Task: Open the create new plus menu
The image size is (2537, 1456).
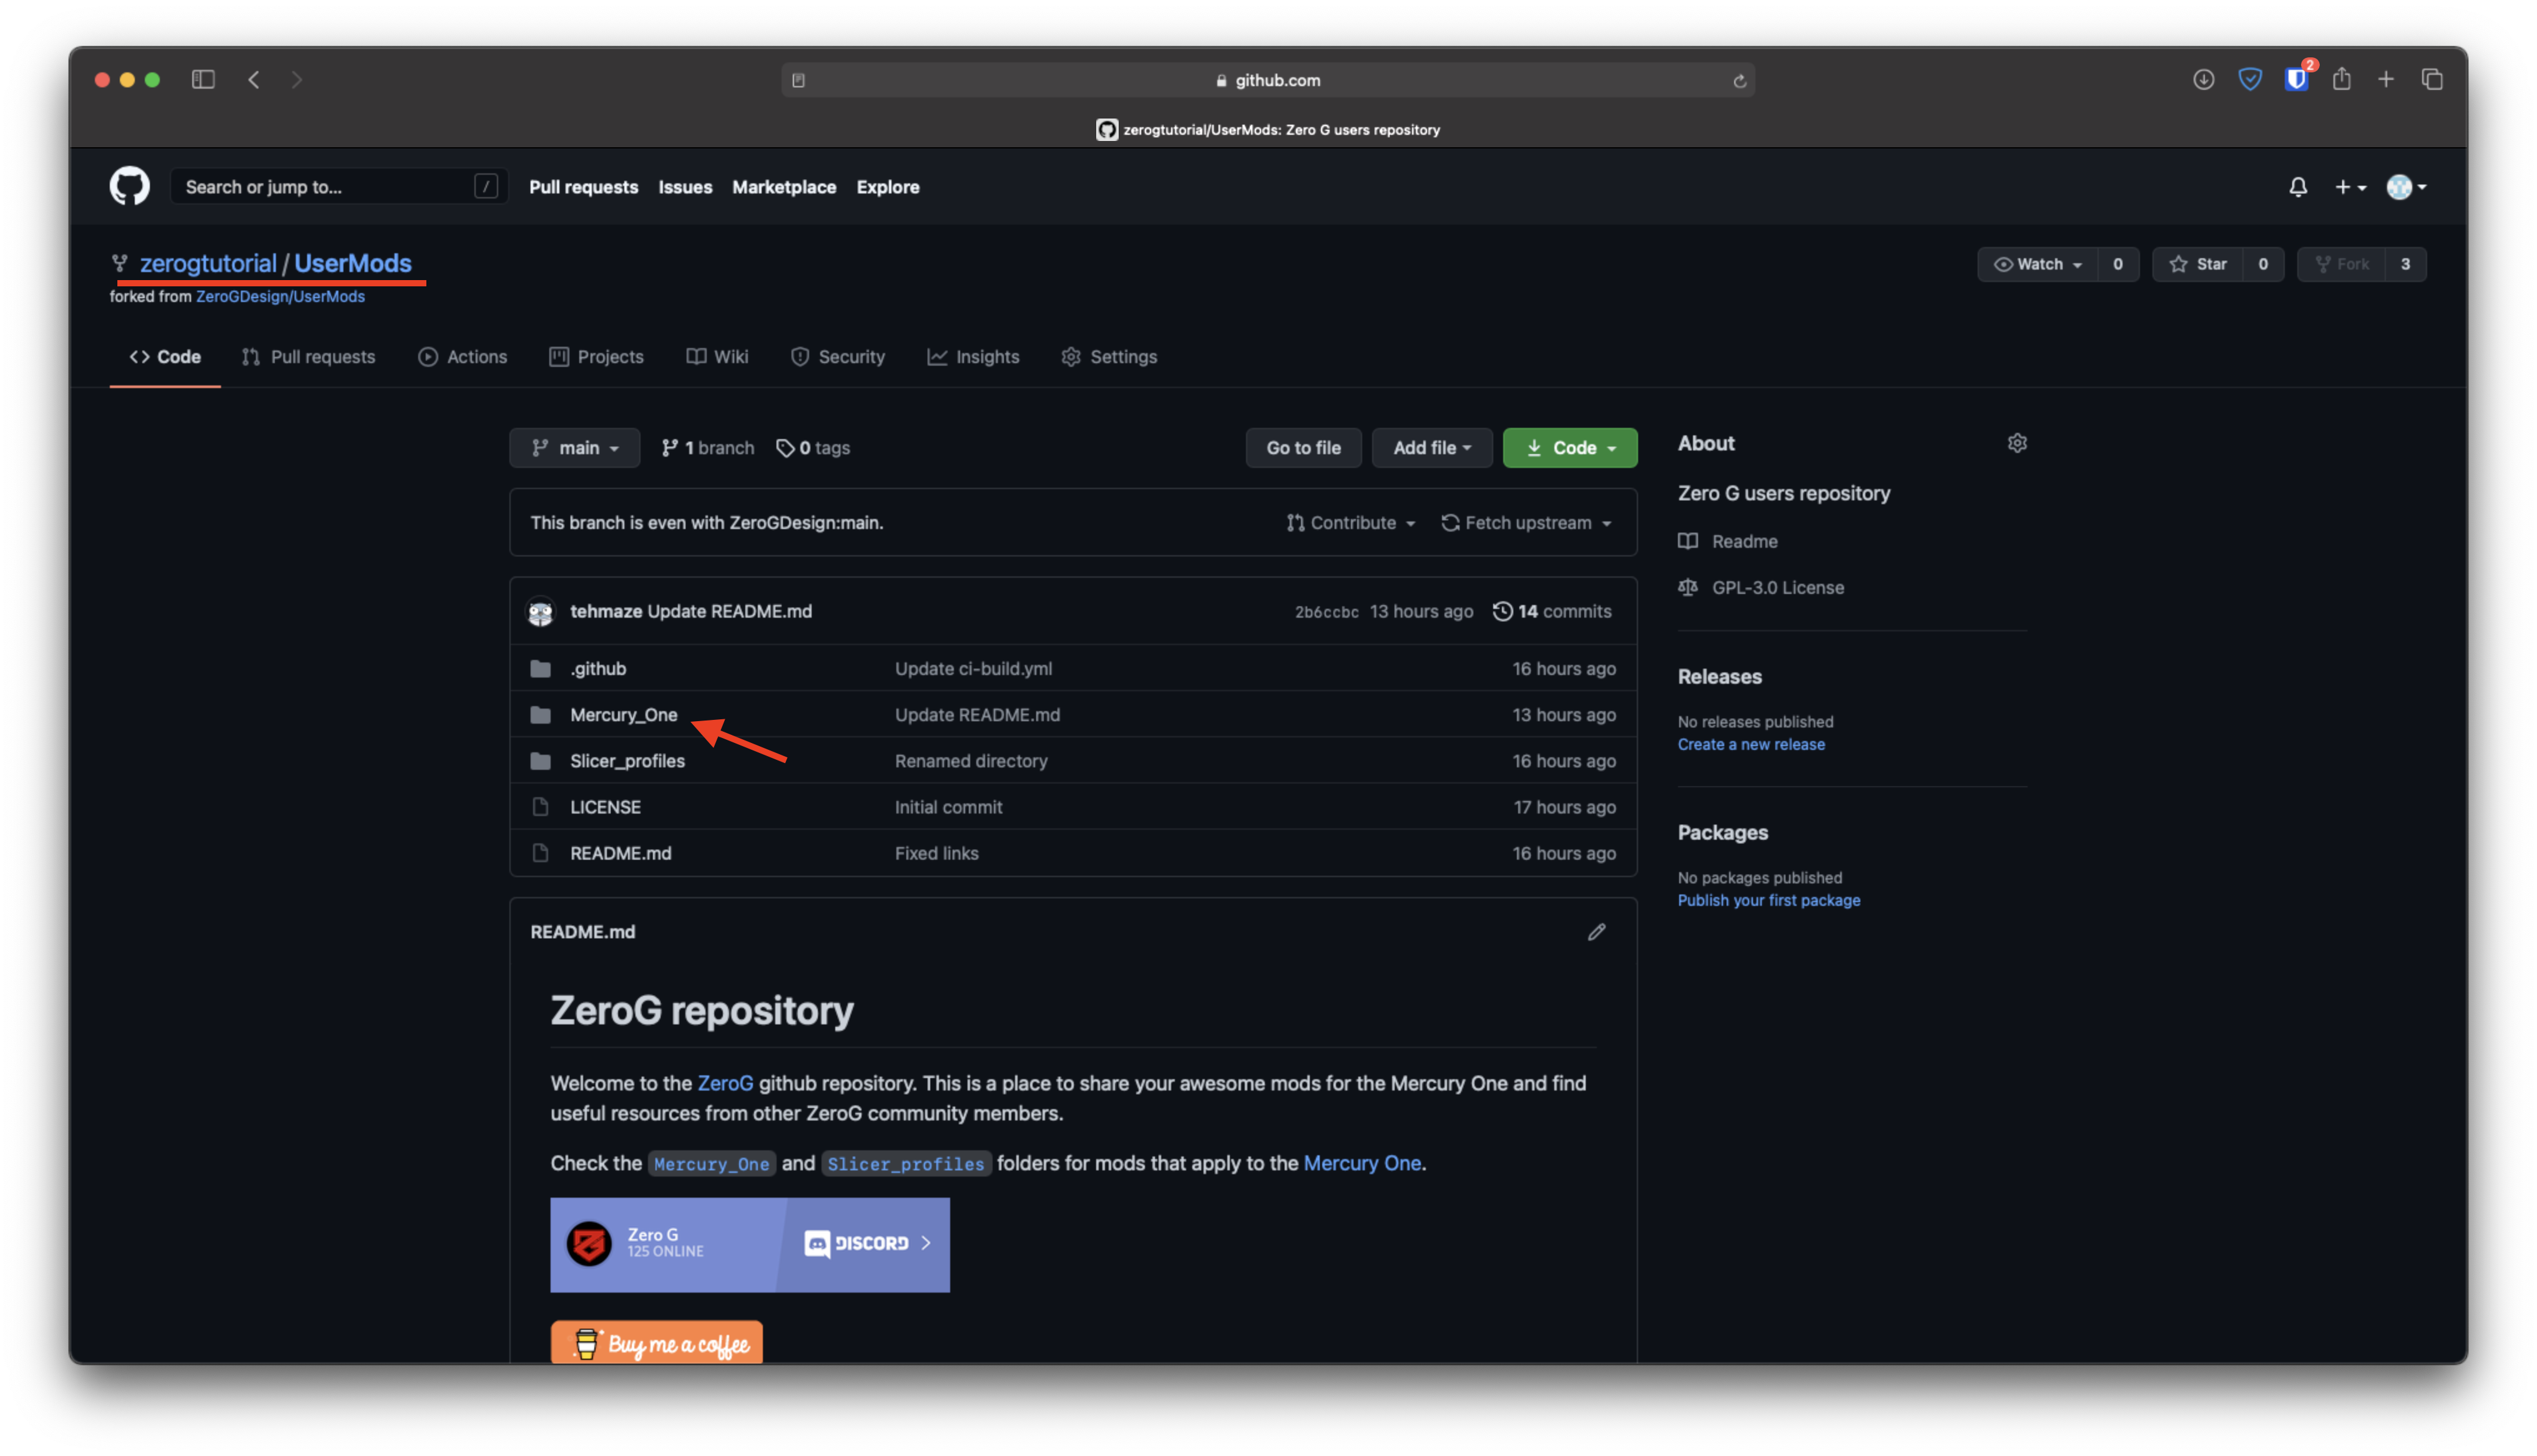Action: (2350, 187)
